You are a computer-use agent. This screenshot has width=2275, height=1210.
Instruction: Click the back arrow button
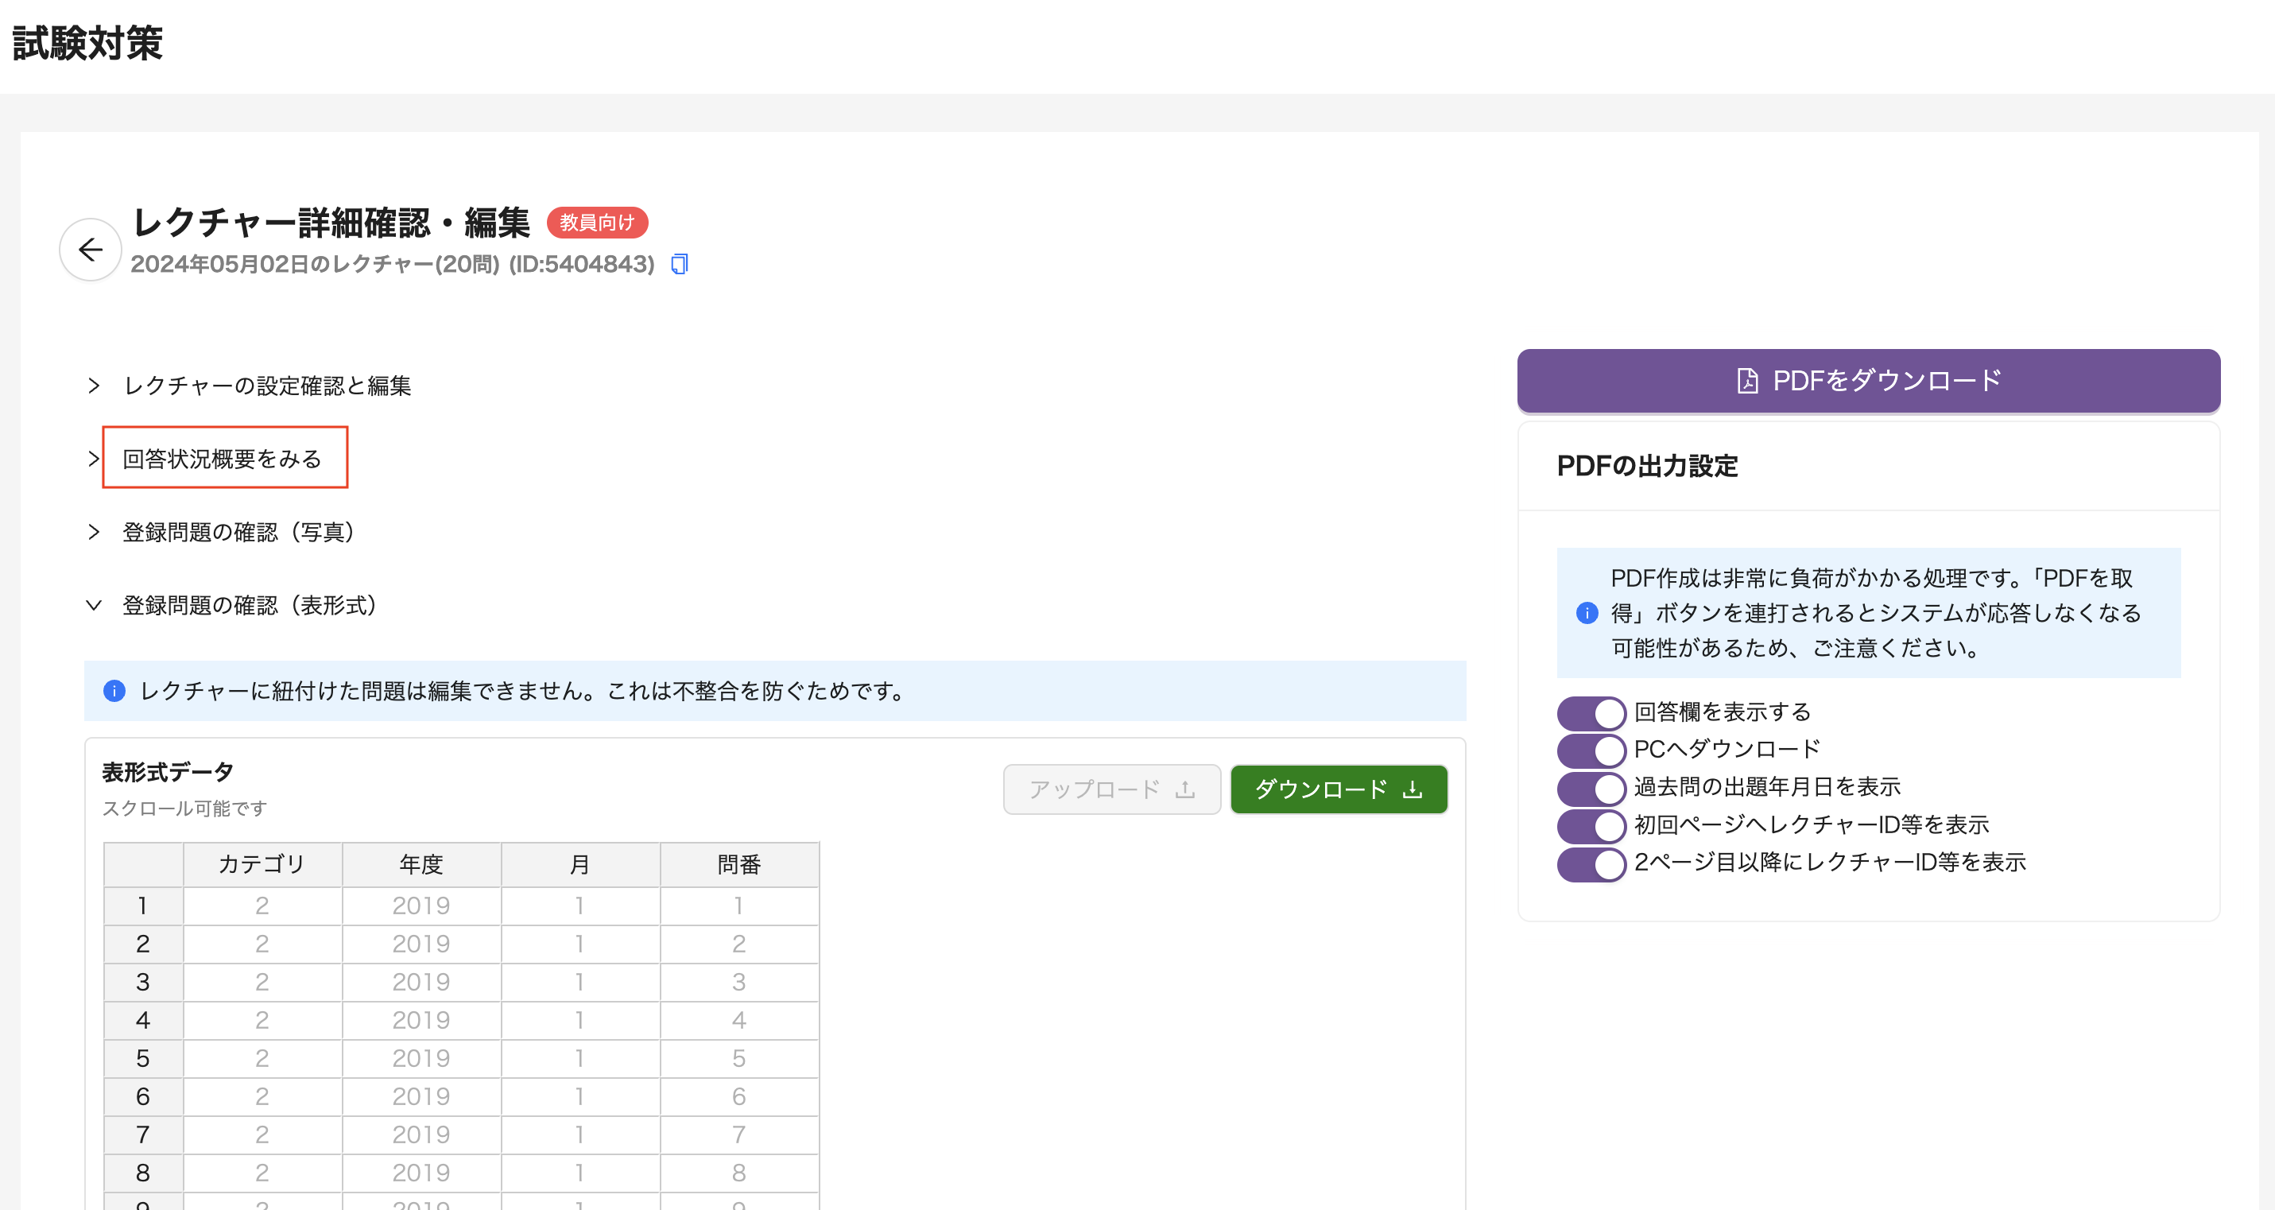click(x=90, y=250)
